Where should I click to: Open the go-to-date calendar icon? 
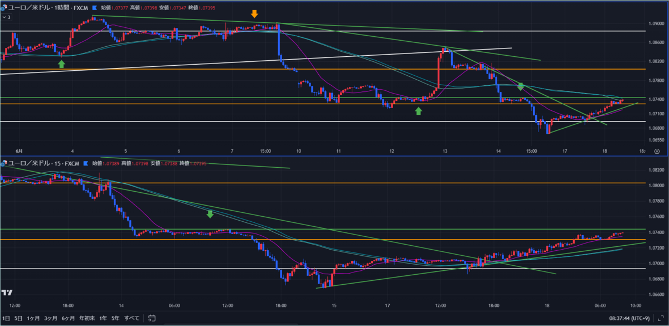coord(152,318)
